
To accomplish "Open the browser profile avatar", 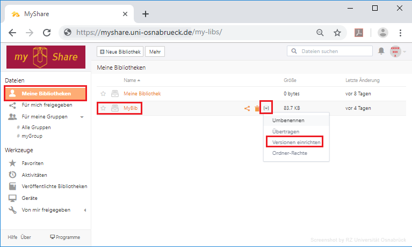I will pyautogui.click(x=383, y=33).
